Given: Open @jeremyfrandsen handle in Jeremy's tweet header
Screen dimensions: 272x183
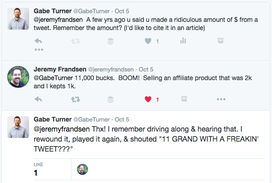Looking at the screenshot, I should [111, 70].
